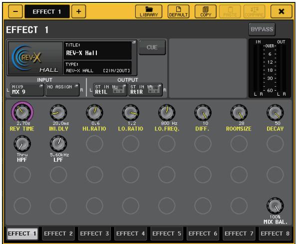Screen dimensions: 296x244
Task: Go to previous effect with minus button
Action: click(15, 11)
